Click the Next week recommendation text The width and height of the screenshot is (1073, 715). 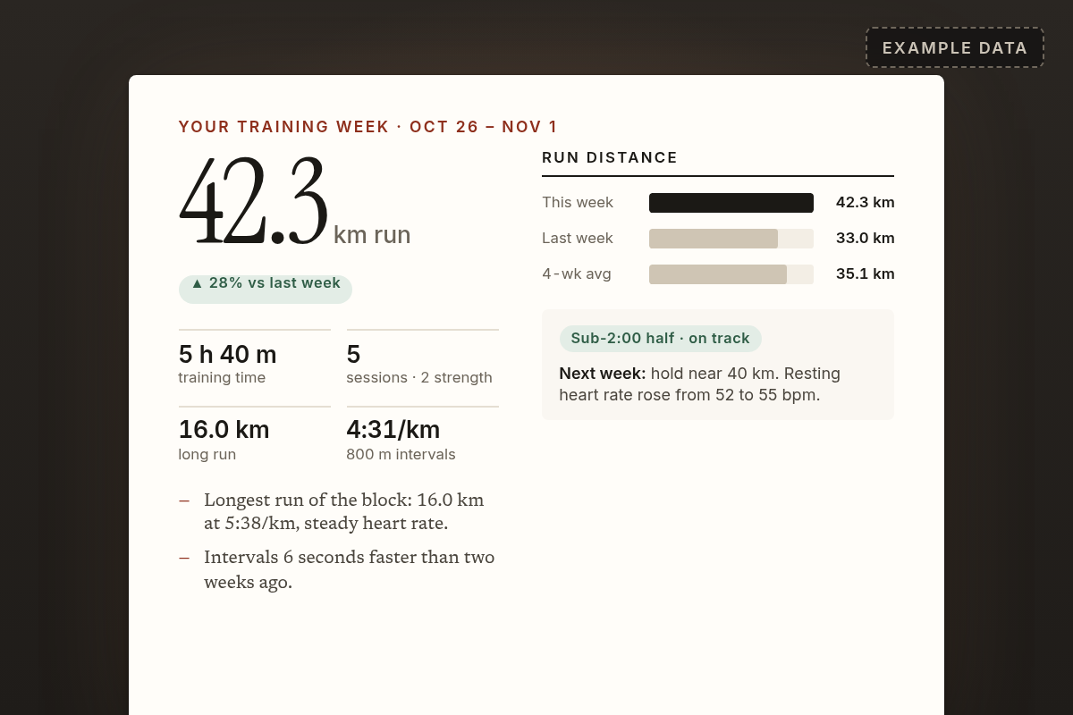700,384
